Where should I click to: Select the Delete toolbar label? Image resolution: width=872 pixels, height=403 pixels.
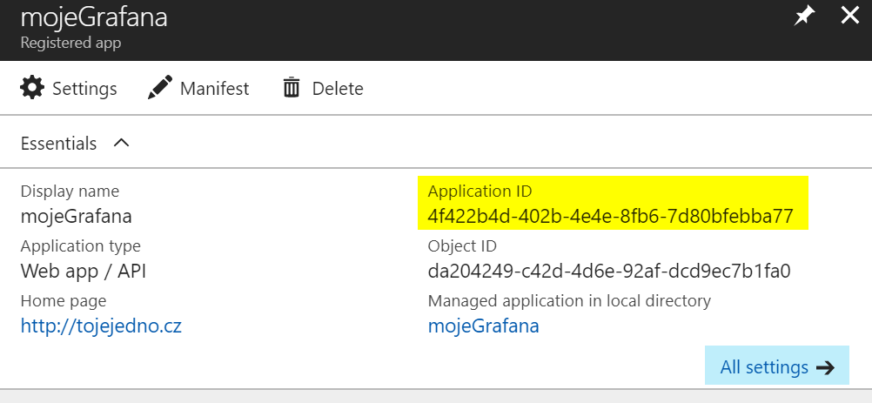(338, 89)
